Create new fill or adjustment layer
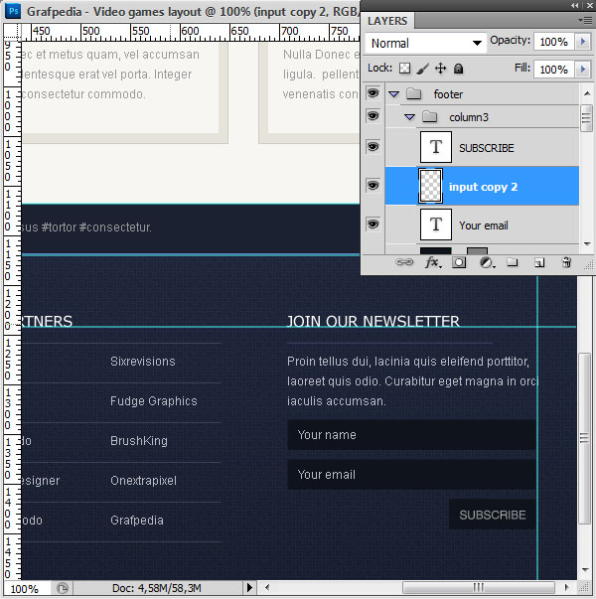This screenshot has width=596, height=599. pyautogui.click(x=487, y=262)
